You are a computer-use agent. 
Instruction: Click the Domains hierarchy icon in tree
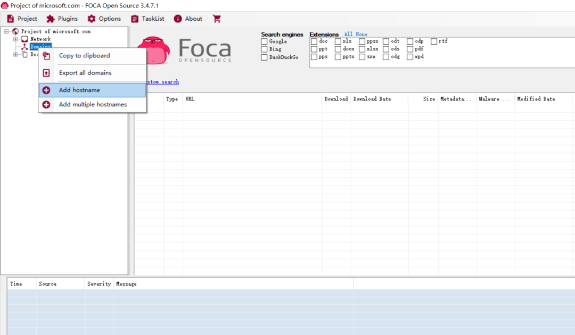[24, 46]
